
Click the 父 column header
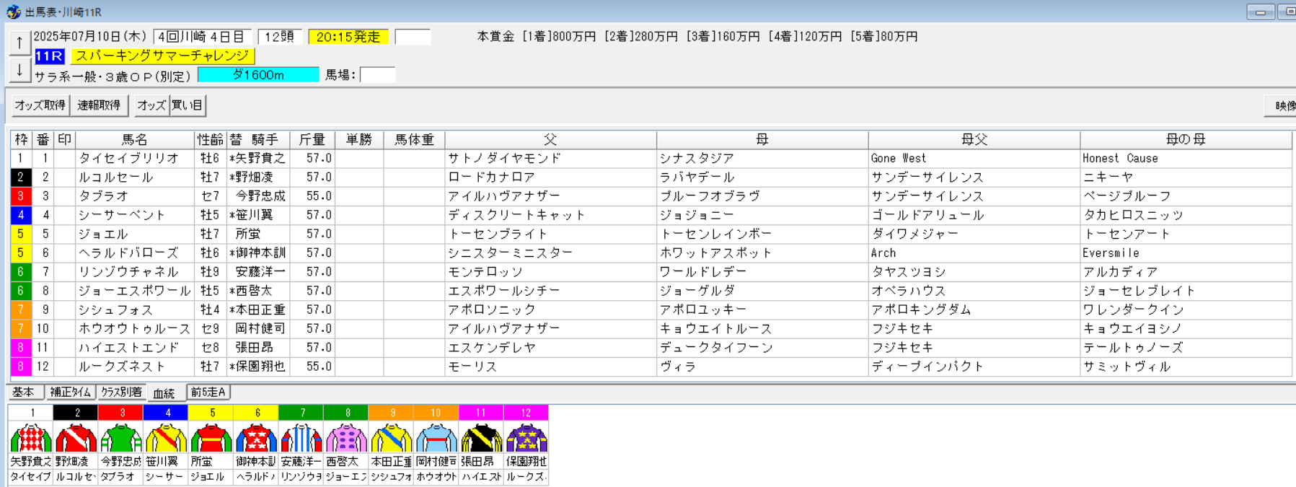[550, 140]
